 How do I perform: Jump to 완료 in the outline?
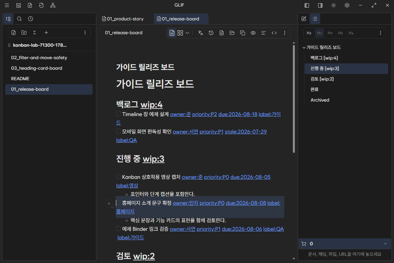(x=346, y=89)
